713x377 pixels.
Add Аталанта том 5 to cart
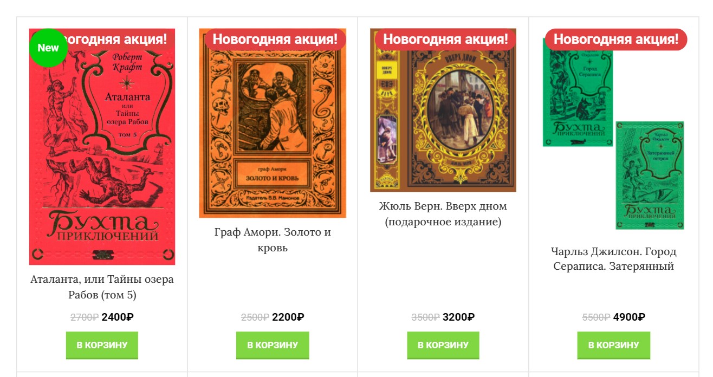102,345
